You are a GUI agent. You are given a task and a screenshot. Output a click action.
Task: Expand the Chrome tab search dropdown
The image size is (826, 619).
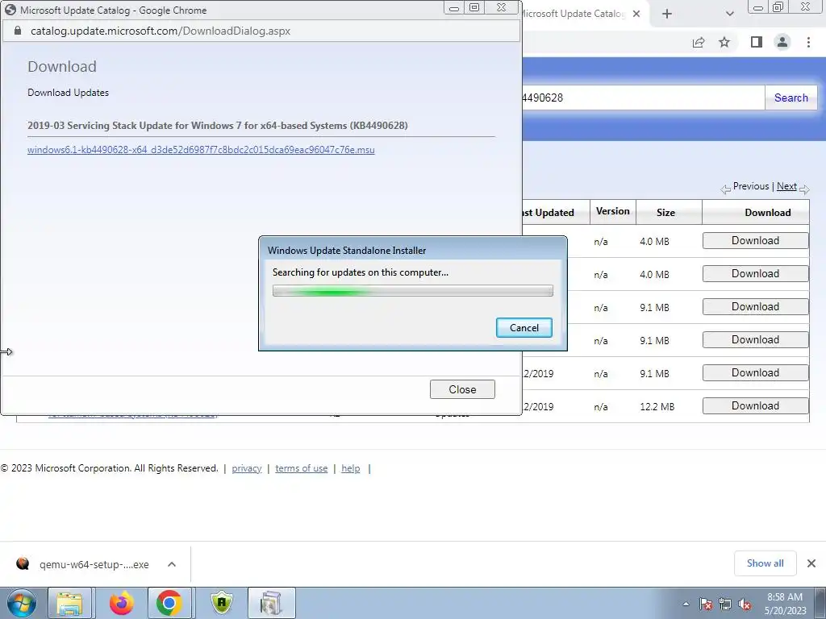coord(729,14)
